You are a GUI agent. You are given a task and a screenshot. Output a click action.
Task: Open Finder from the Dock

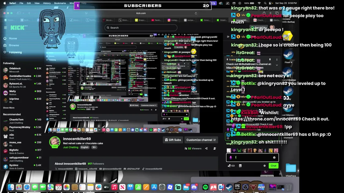pyautogui.click(x=11, y=187)
